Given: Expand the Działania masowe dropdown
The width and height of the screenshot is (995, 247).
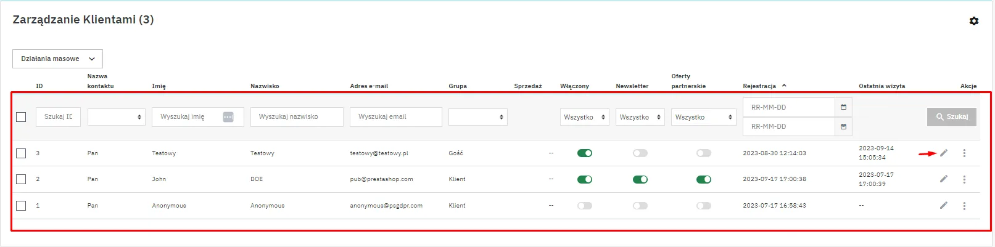Looking at the screenshot, I should 57,59.
